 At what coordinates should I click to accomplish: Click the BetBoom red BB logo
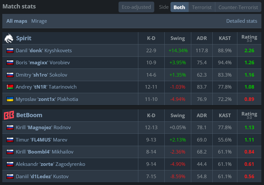click(x=9, y=115)
